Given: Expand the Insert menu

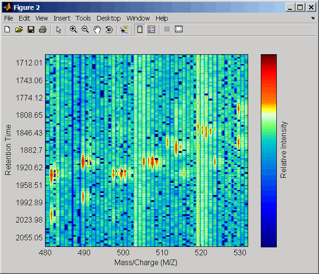Looking at the screenshot, I should (x=62, y=18).
